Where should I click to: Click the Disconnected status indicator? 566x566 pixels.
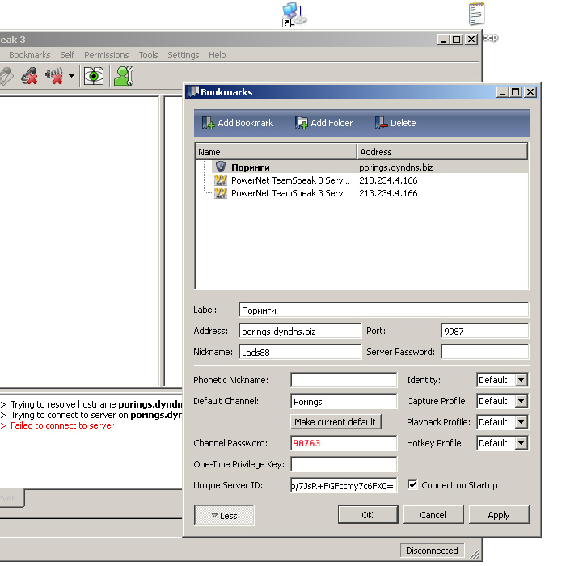[x=432, y=551]
